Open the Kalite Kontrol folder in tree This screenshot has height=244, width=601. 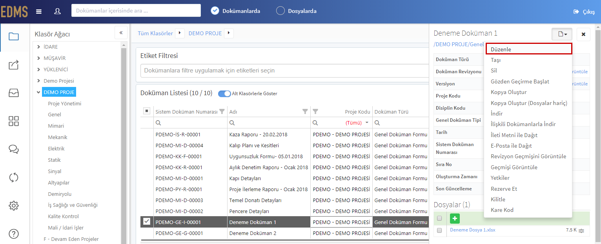pyautogui.click(x=63, y=217)
